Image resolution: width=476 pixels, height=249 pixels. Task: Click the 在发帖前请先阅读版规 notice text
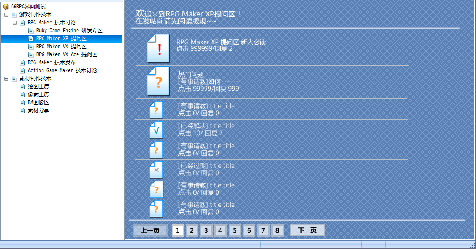pyautogui.click(x=176, y=21)
